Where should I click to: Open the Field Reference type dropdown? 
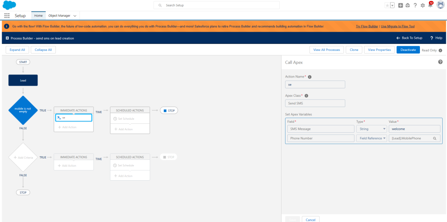(371, 138)
